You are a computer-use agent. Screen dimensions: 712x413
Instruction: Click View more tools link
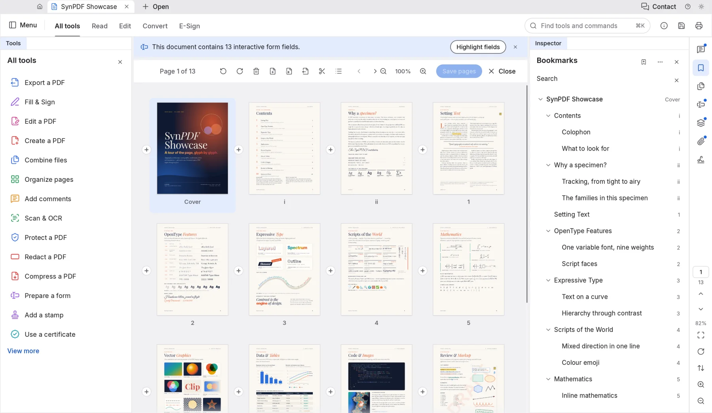pos(23,351)
